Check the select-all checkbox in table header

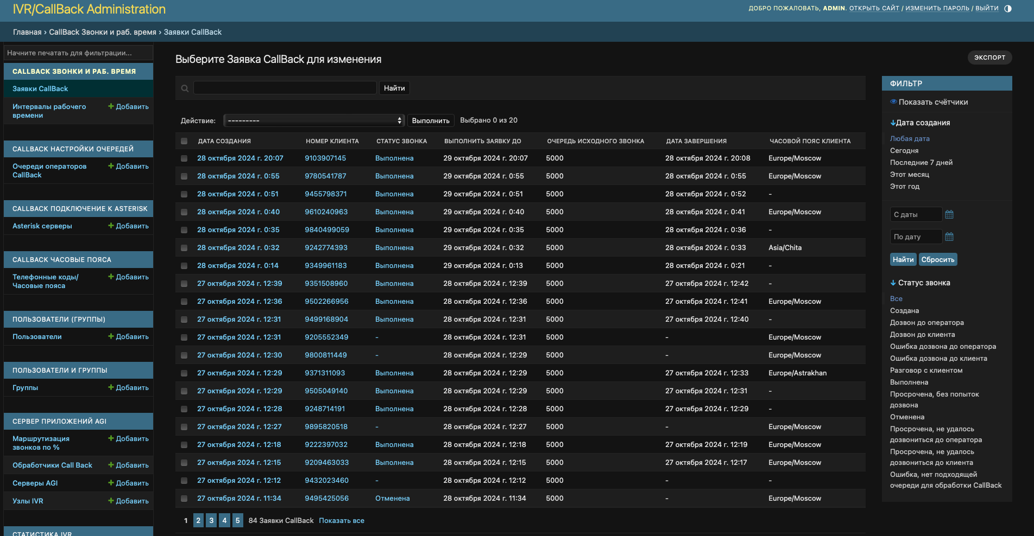(184, 141)
